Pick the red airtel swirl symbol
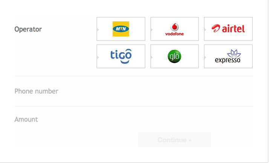The height and width of the screenshot is (163, 269). (x=216, y=28)
